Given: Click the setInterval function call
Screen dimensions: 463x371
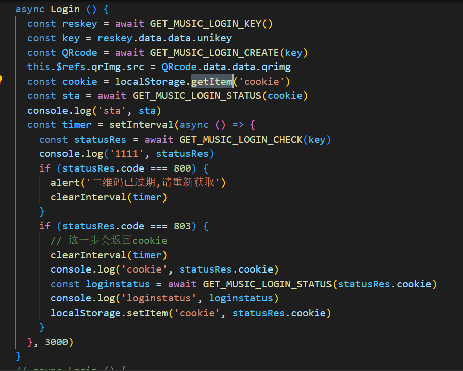Looking at the screenshot, I should pyautogui.click(x=142, y=125).
